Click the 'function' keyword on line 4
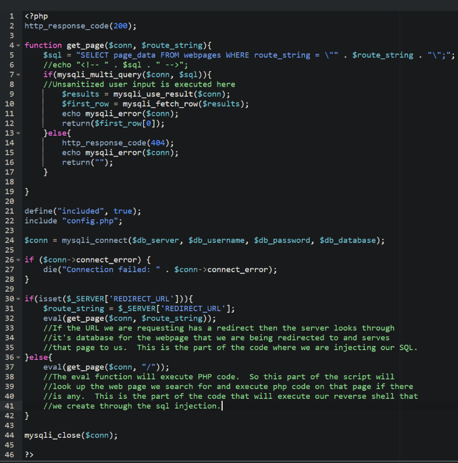 click(x=43, y=45)
